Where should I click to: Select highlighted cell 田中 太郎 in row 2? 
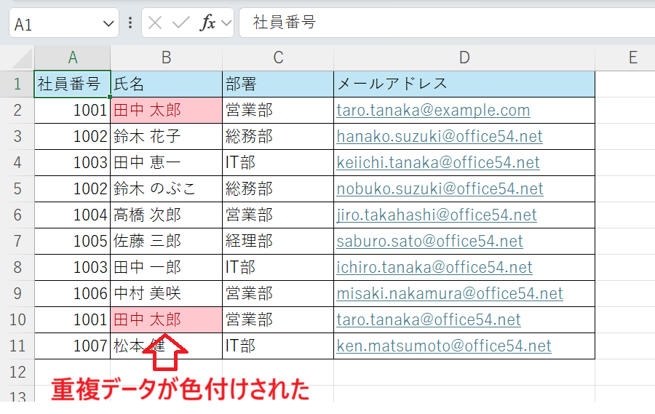point(166,111)
